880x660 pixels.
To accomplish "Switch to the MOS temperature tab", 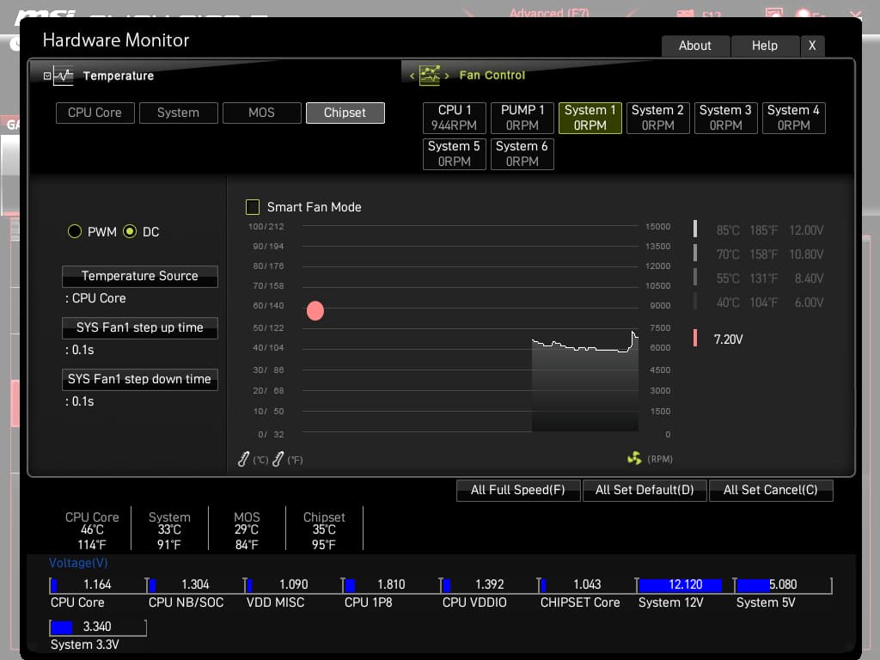I will pos(261,113).
